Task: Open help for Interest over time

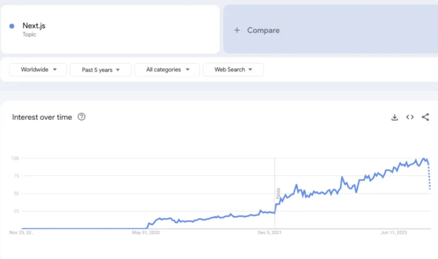Action: tap(82, 117)
